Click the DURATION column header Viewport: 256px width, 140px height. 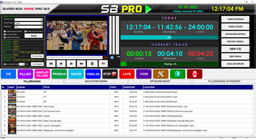(133, 87)
